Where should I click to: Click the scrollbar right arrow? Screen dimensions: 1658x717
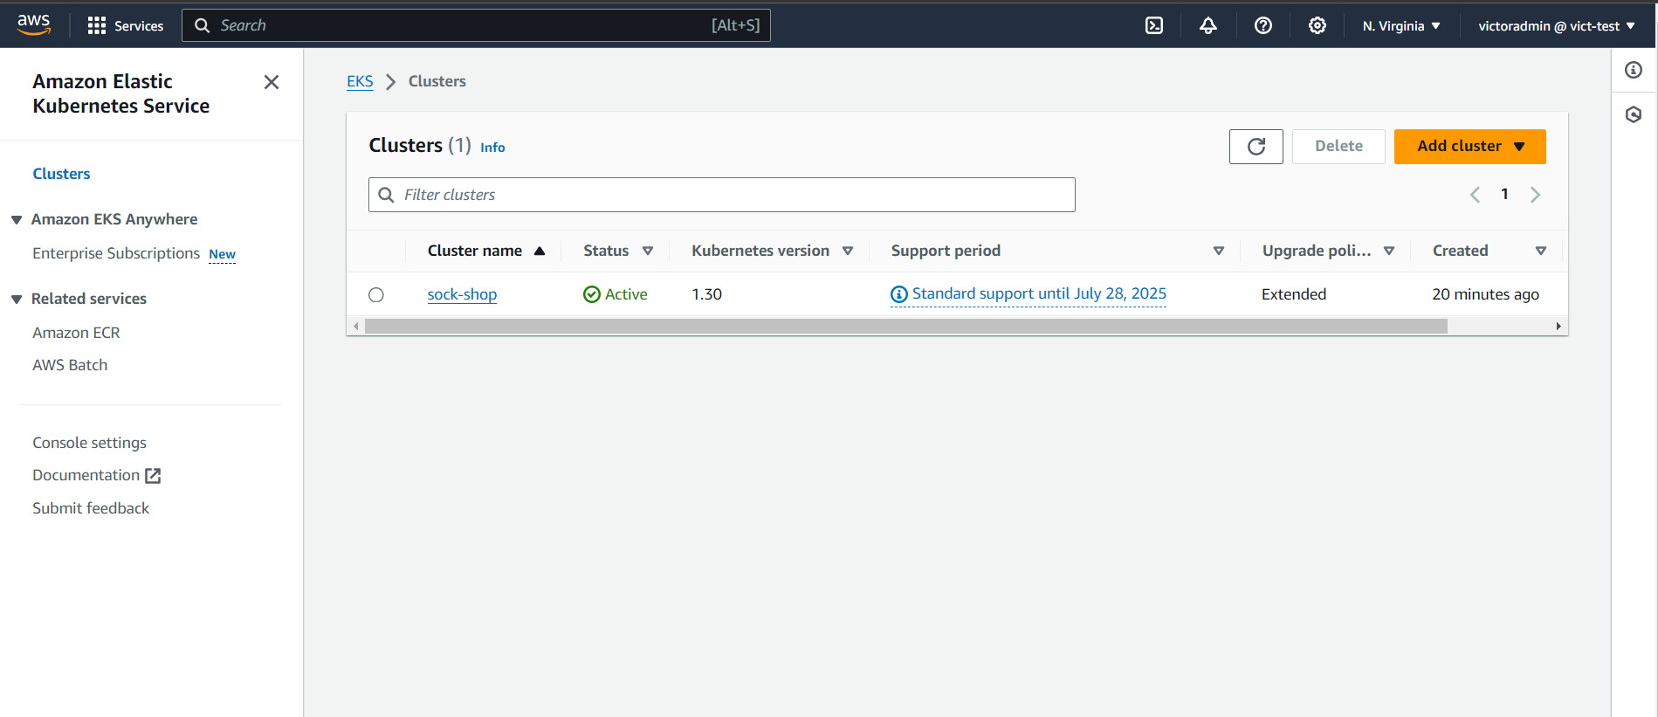coord(1558,327)
